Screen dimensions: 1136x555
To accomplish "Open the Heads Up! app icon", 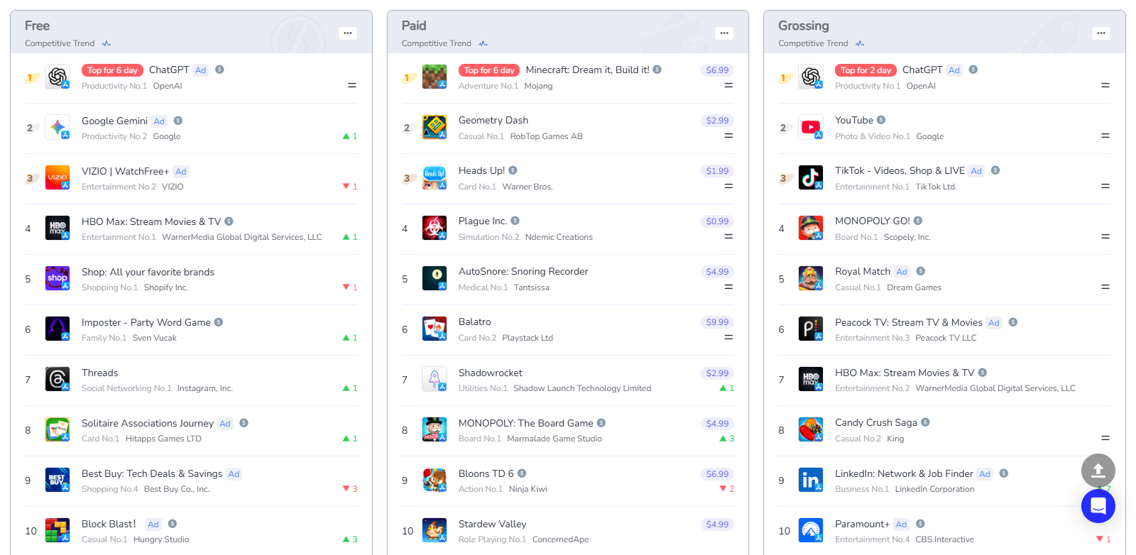I will 435,177.
